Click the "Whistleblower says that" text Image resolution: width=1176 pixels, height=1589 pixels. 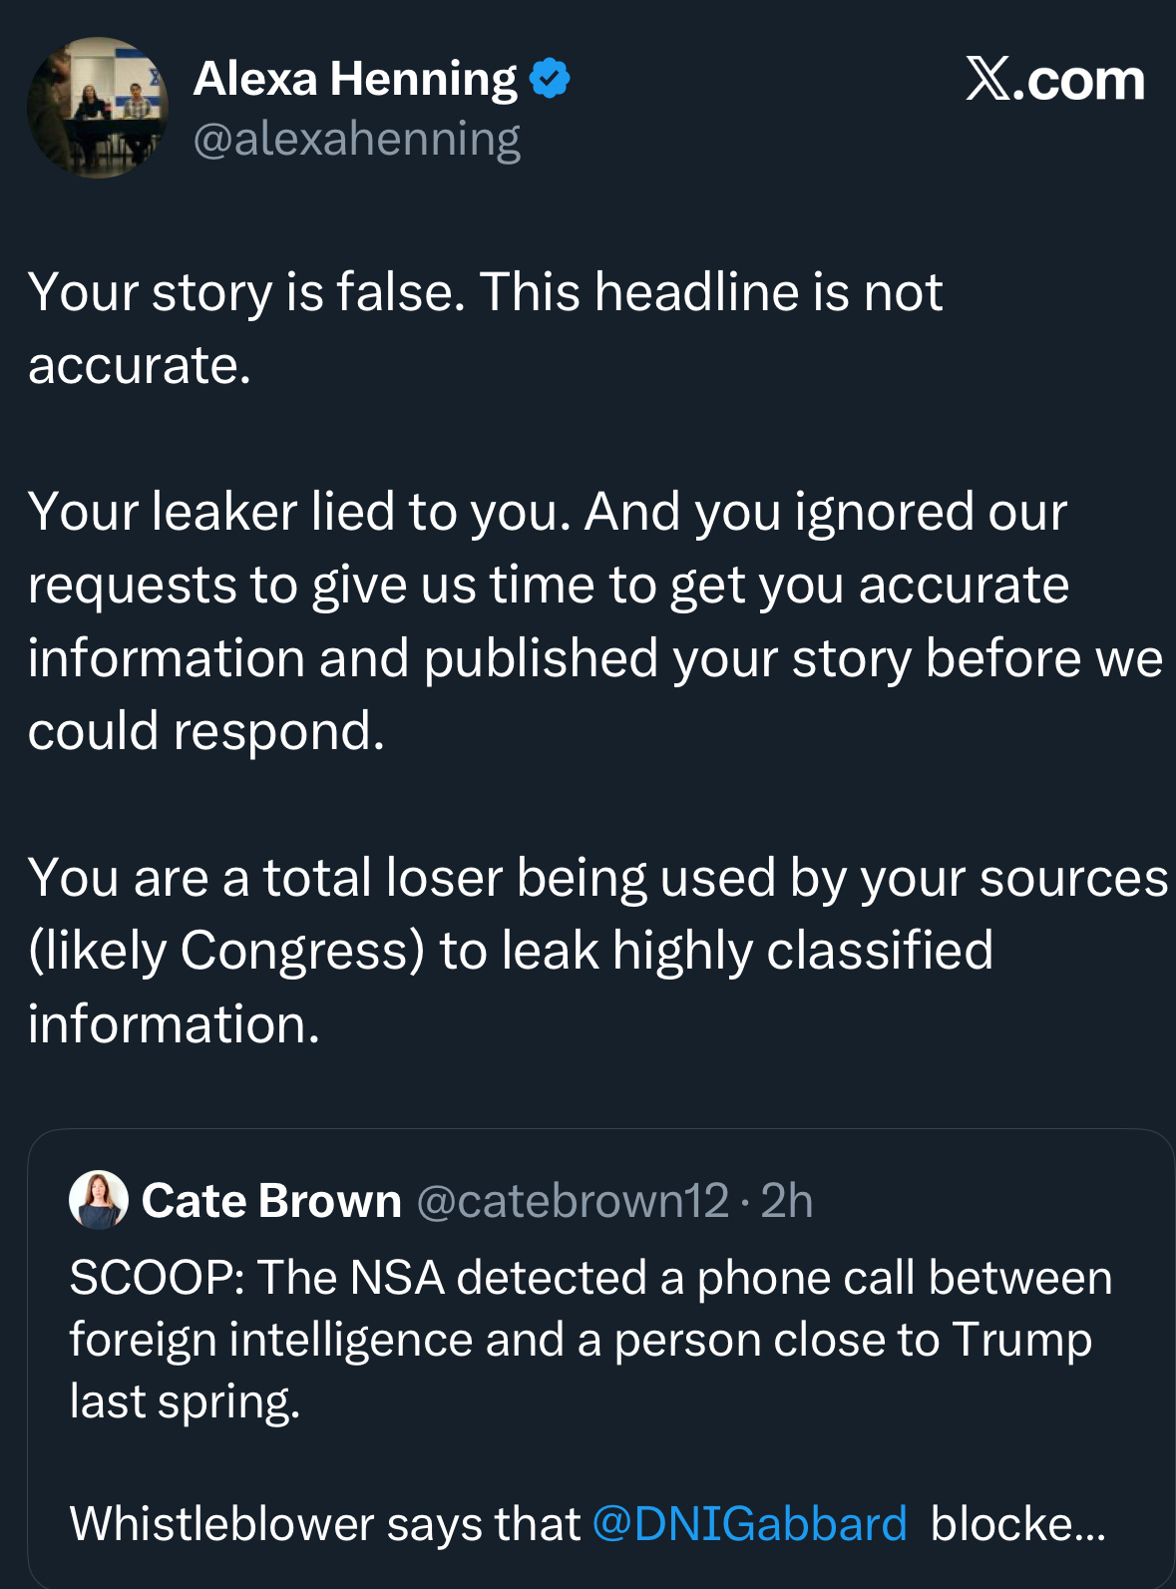325,1524
